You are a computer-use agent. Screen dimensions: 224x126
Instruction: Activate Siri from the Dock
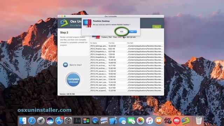tap(50, 121)
